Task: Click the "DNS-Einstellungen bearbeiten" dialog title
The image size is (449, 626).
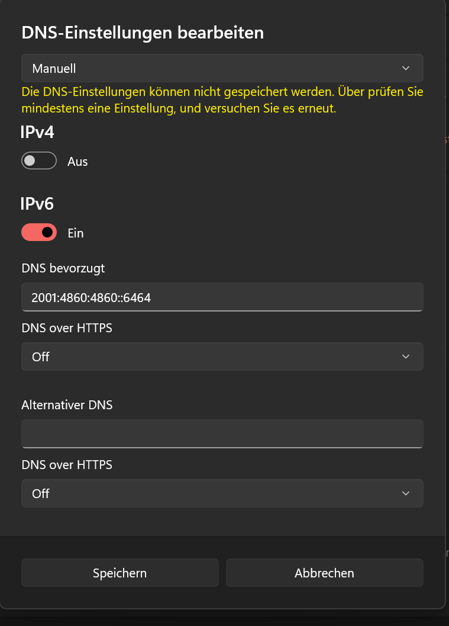Action: [143, 33]
